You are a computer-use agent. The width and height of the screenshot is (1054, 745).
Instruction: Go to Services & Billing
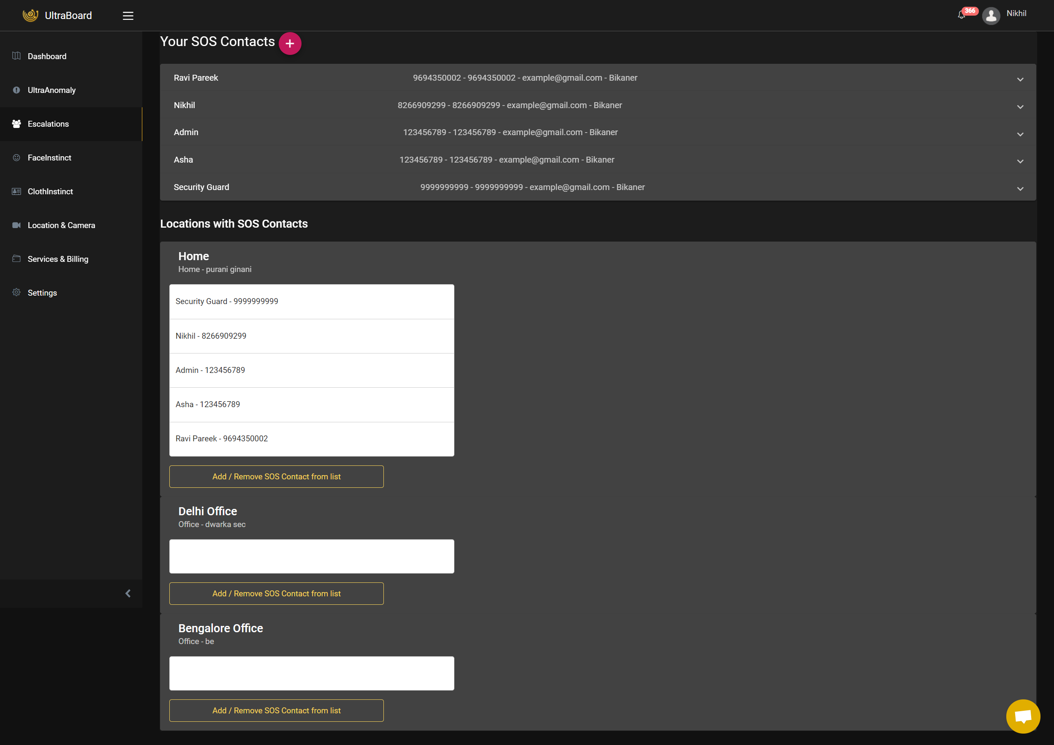coord(58,259)
